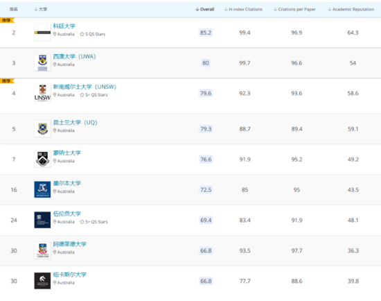The image size is (381, 301).
Task: Click the 排名 rank column header
Action: [14, 9]
